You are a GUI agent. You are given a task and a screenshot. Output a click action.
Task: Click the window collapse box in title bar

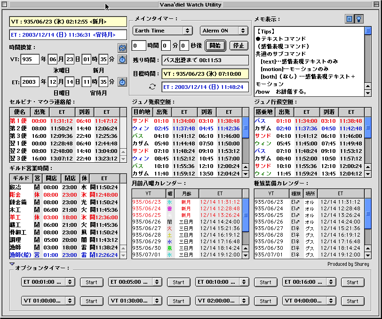[x=376, y=4]
